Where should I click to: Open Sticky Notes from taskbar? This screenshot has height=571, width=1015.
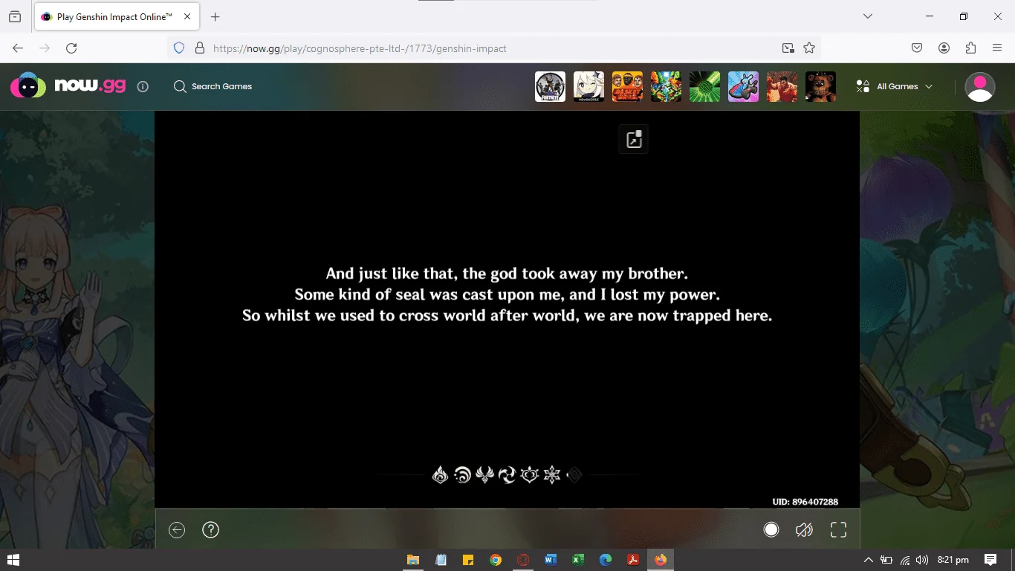468,560
